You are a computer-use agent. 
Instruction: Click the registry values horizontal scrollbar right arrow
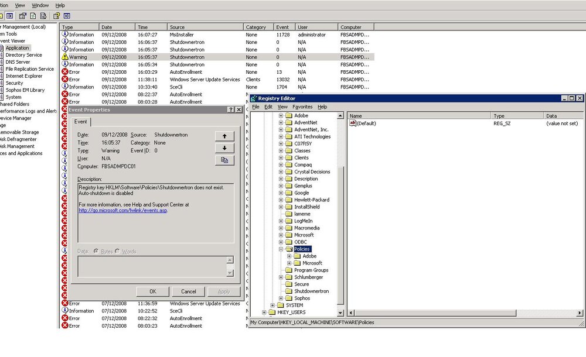tap(580, 313)
